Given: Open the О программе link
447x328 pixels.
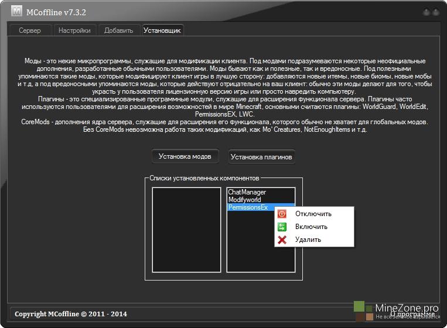Looking at the screenshot, I should pos(412,315).
